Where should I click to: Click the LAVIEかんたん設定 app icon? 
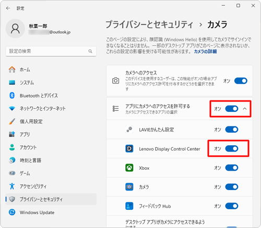pos(129,130)
